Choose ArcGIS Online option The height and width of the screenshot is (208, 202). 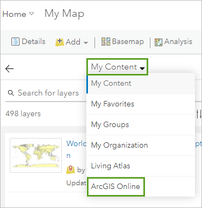point(141,186)
